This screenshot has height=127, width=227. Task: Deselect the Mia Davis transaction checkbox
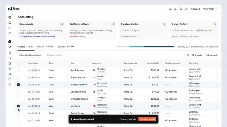(18, 106)
